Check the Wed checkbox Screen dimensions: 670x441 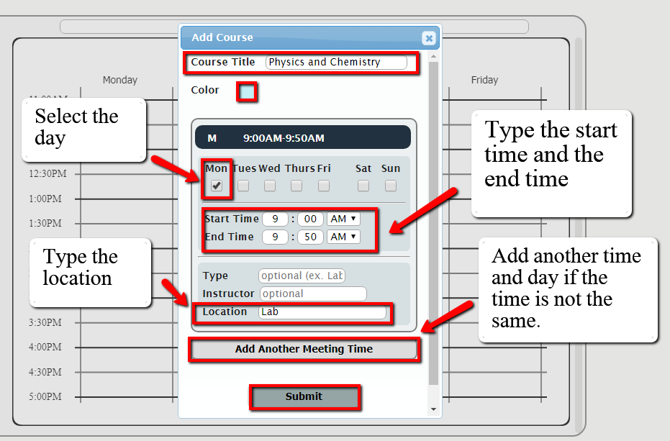270,186
